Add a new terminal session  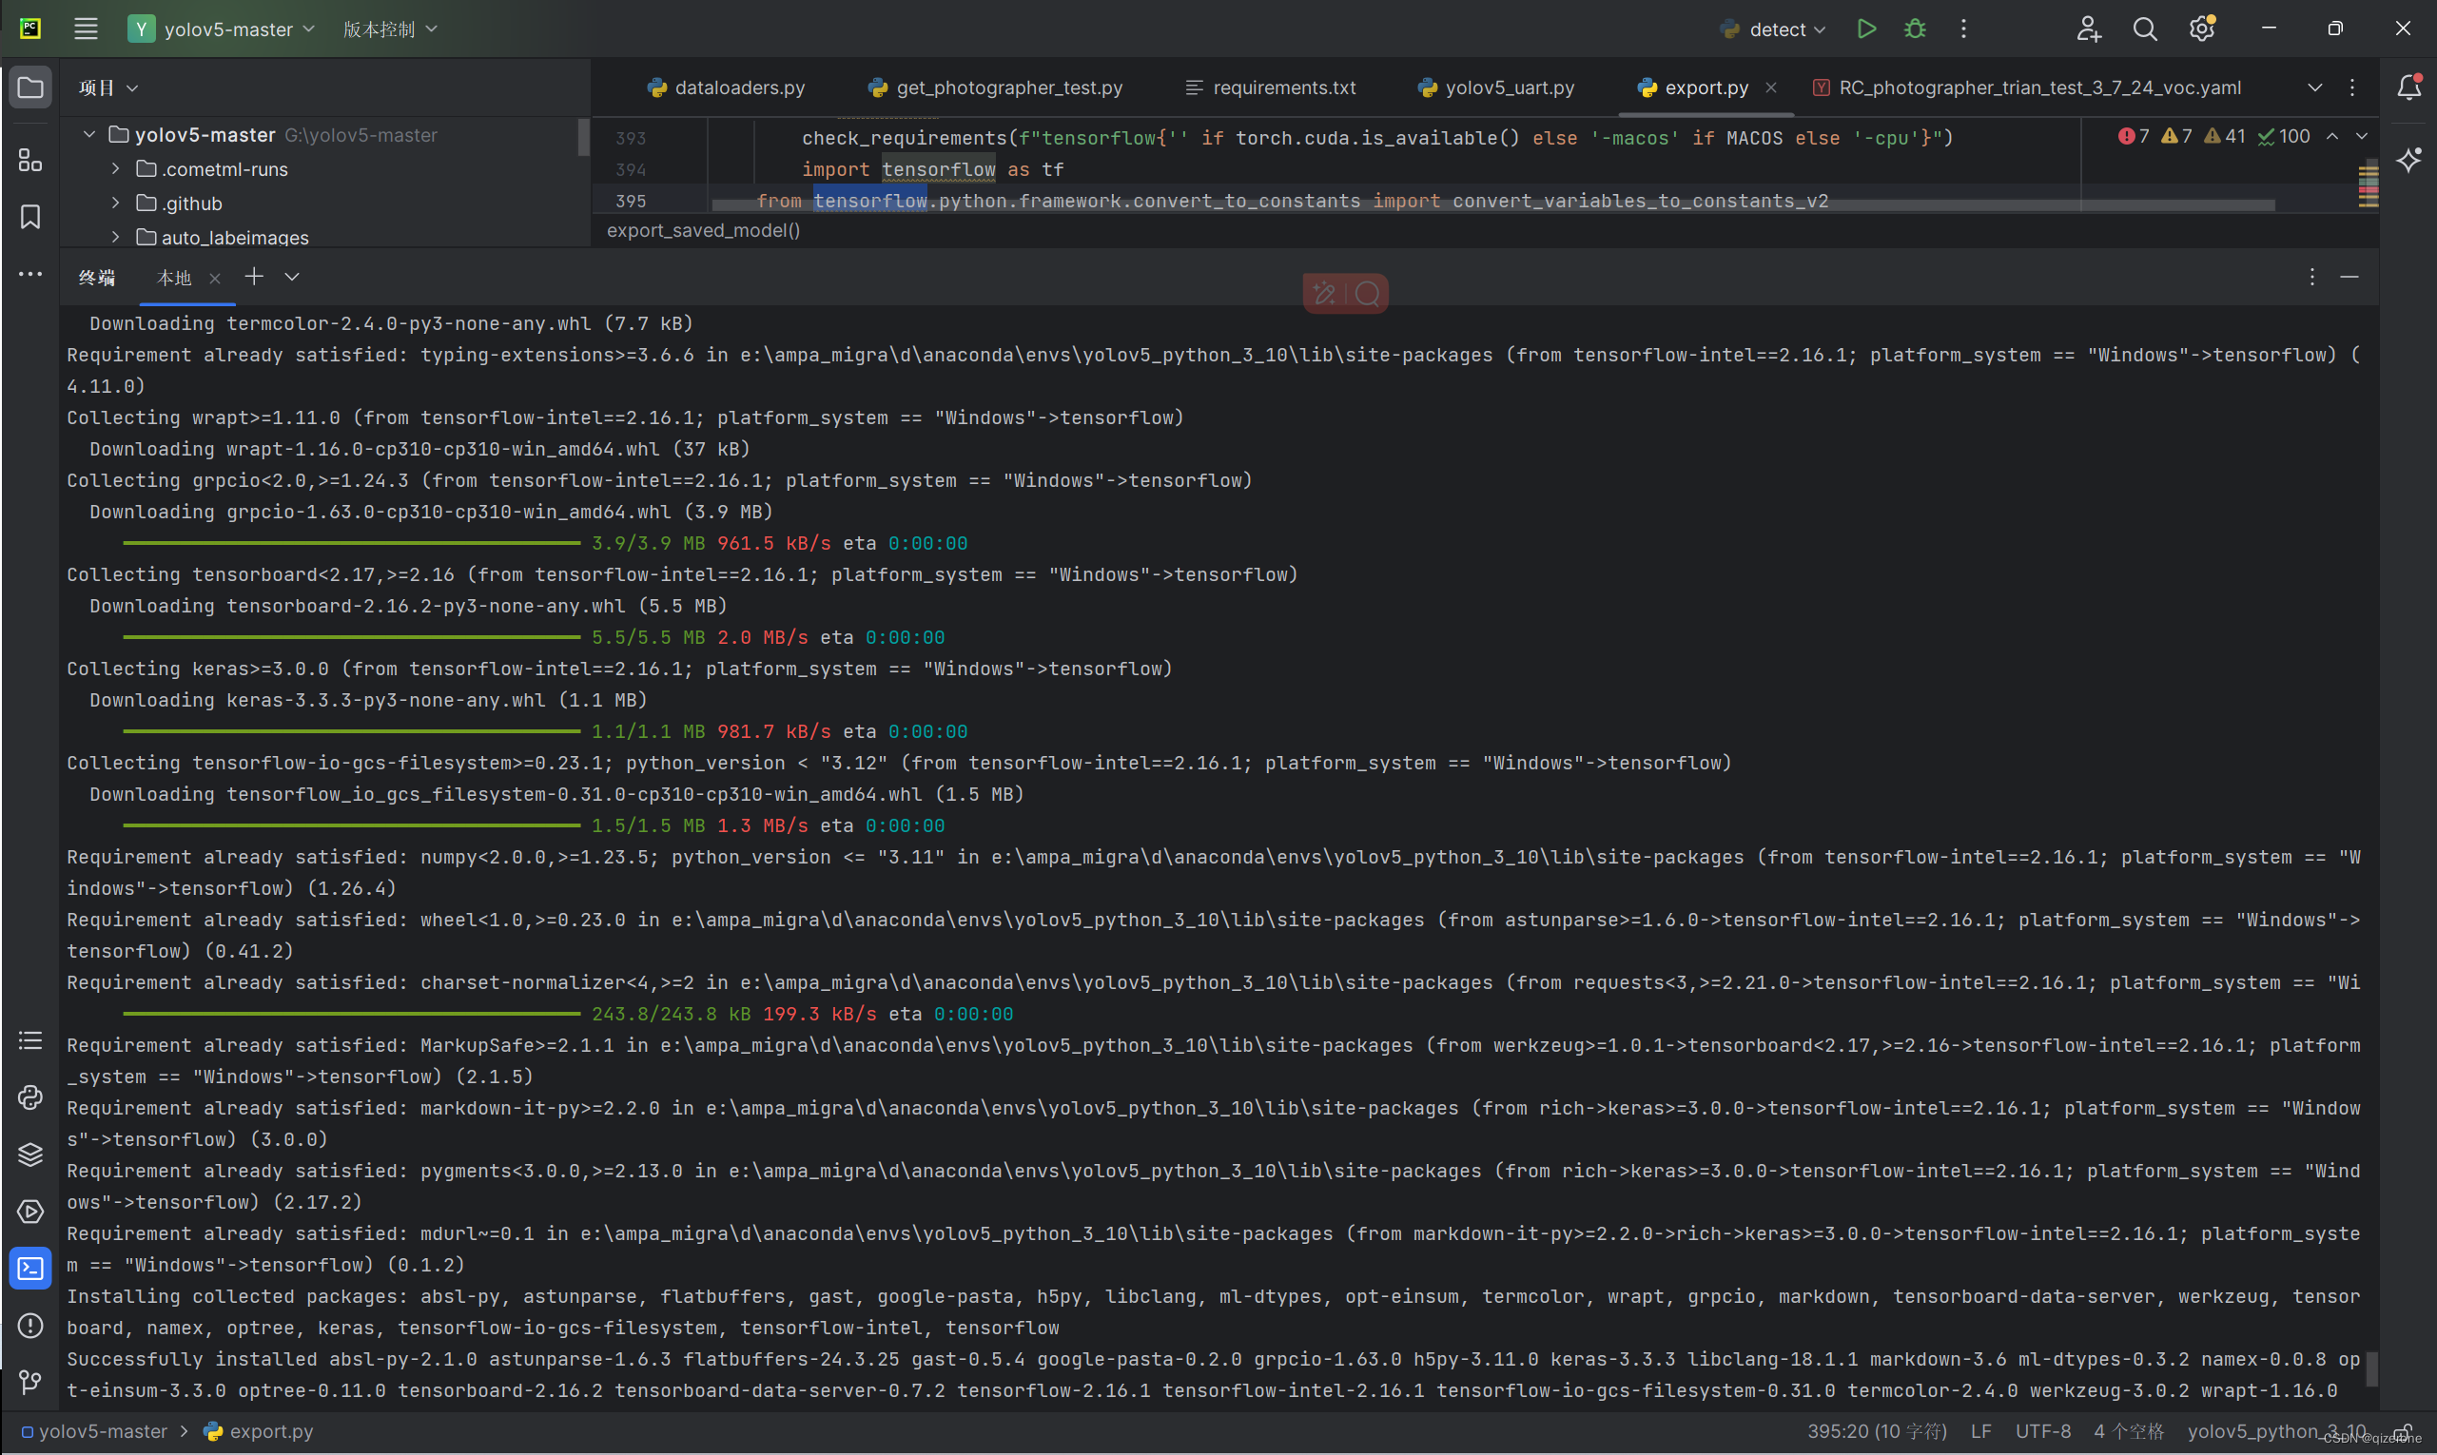pyautogui.click(x=254, y=278)
